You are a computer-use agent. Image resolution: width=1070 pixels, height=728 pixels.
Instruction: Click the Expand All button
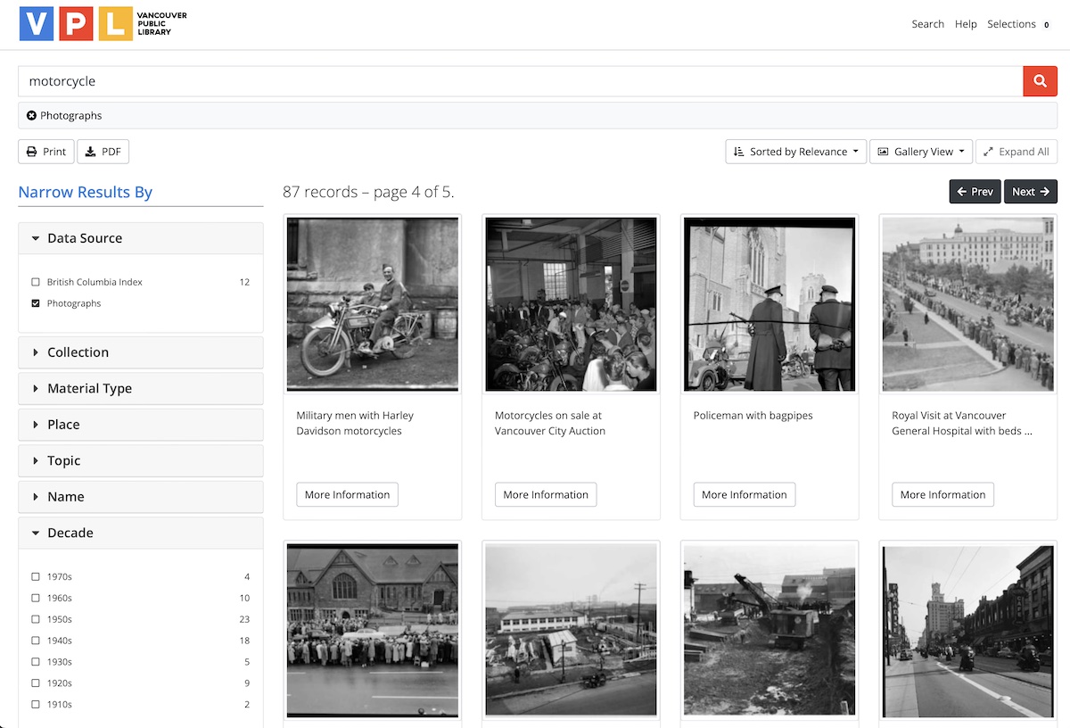[x=1017, y=152]
